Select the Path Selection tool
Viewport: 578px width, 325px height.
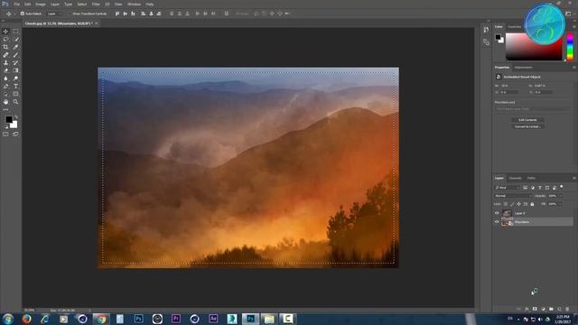tap(5, 94)
